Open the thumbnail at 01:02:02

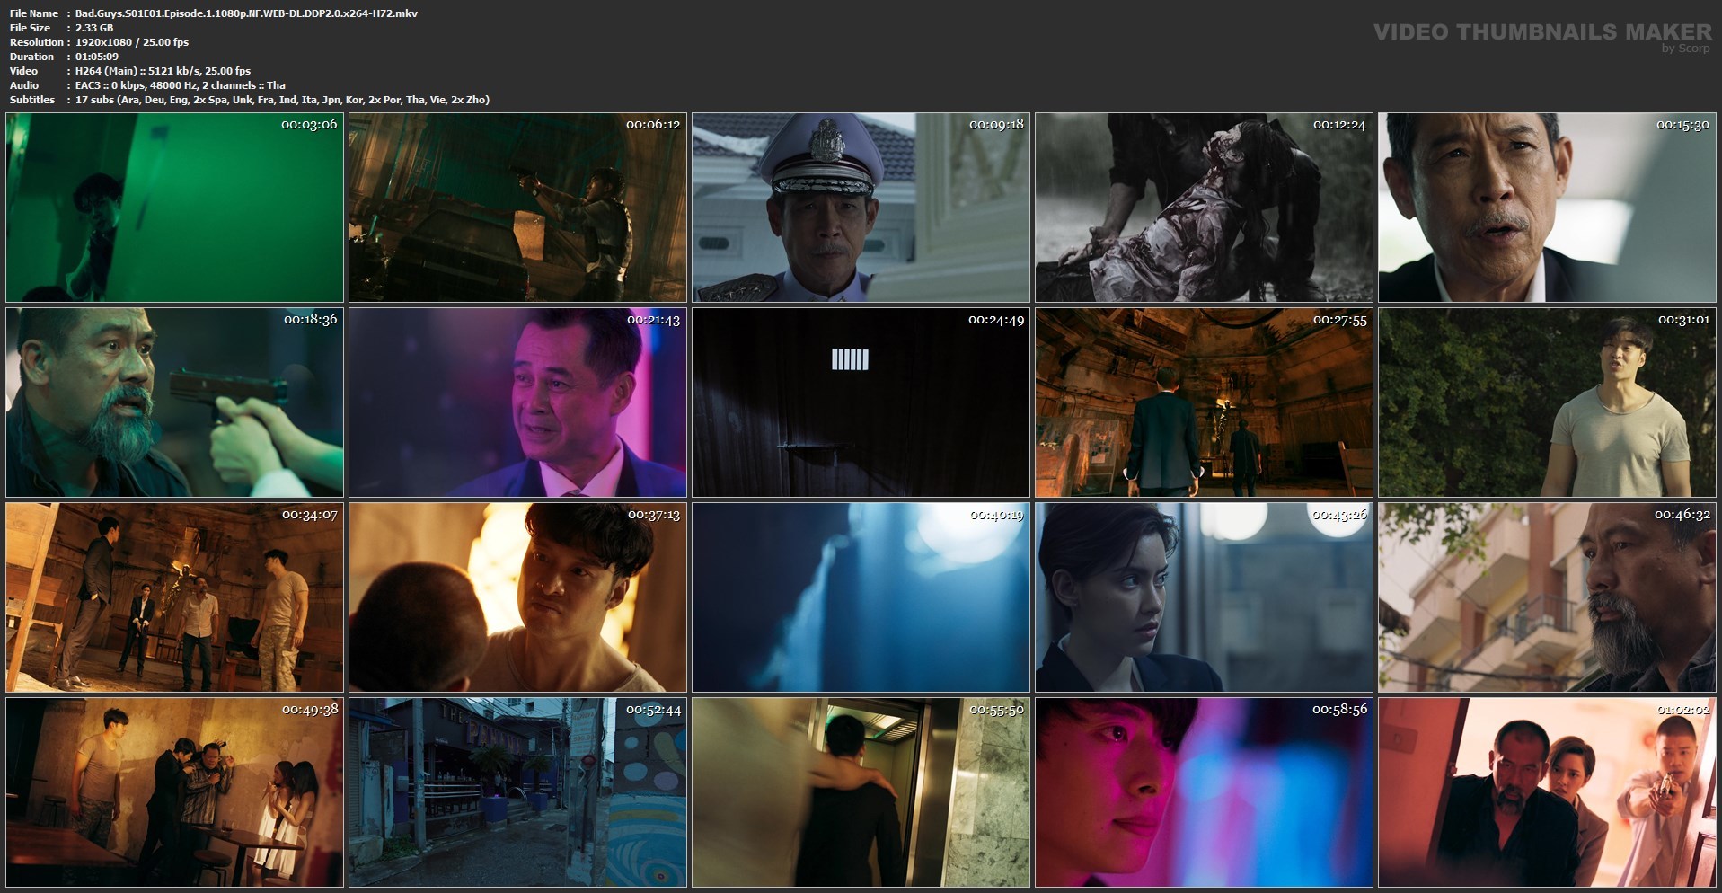coord(1547,792)
